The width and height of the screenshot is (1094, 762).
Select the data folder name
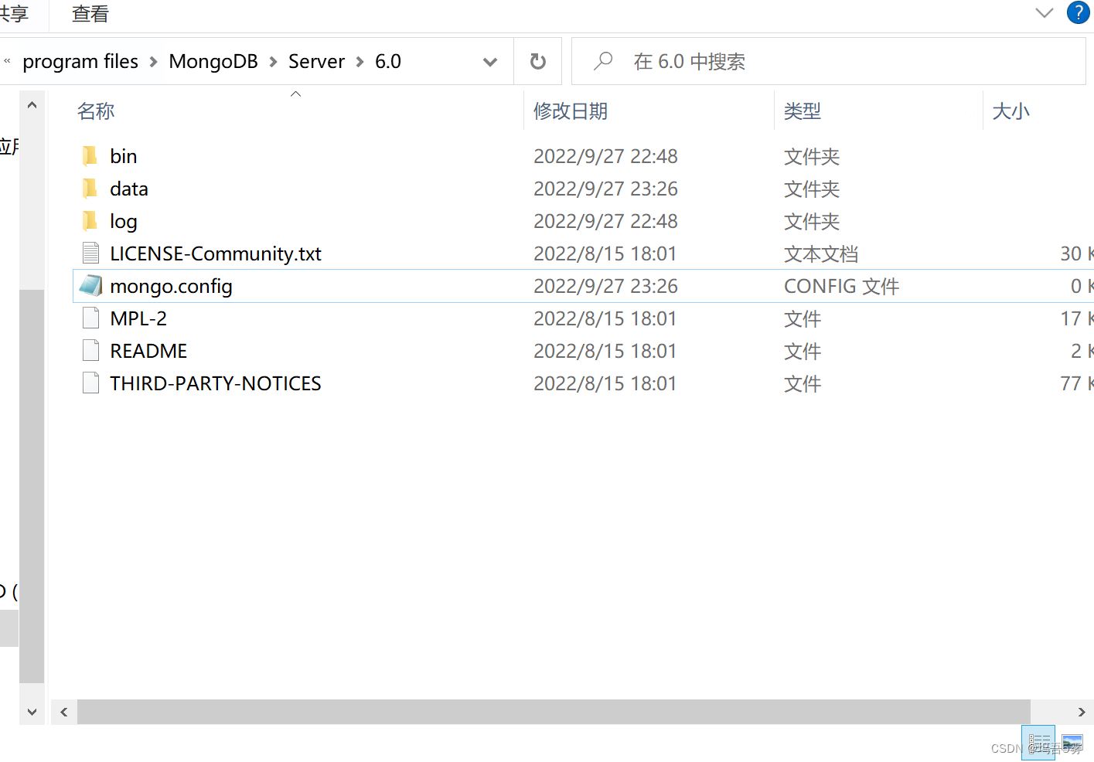129,189
